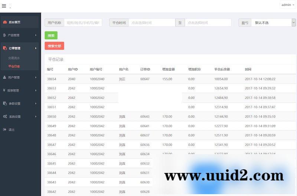Image resolution: width=297 pixels, height=196 pixels.
Task: Click the 退出 logout icon
Action: [4, 129]
